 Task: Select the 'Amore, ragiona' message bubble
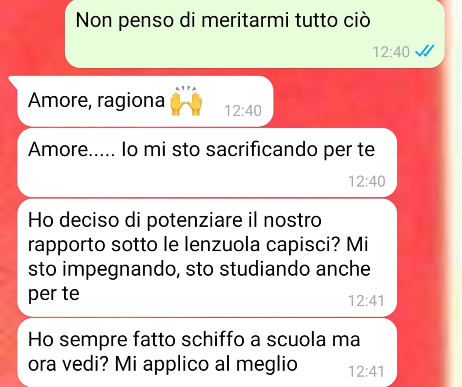point(145,101)
